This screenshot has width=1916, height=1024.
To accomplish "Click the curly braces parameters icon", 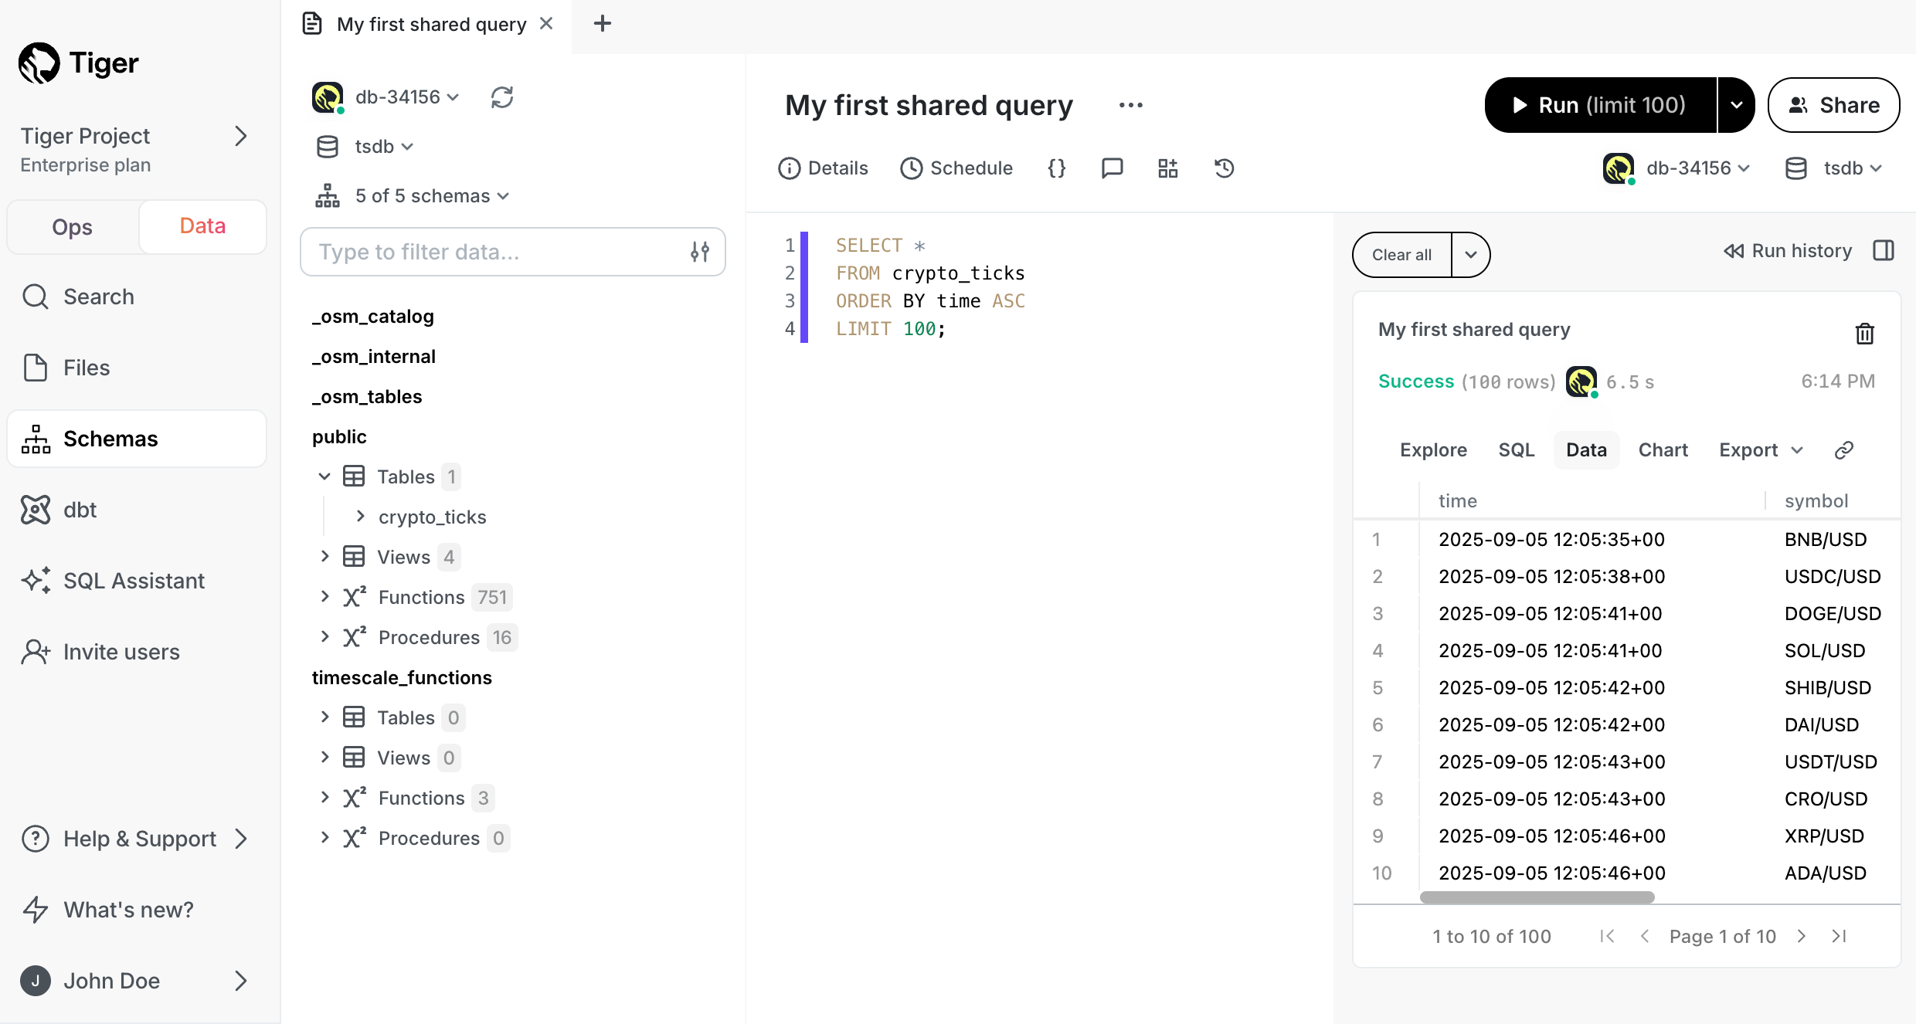I will click(x=1056, y=168).
